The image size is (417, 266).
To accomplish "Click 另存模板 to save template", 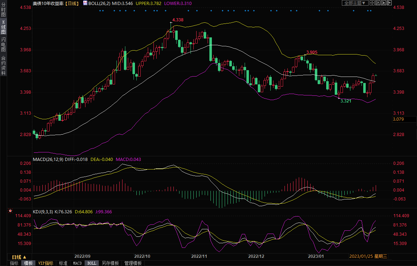I will pos(110,263).
